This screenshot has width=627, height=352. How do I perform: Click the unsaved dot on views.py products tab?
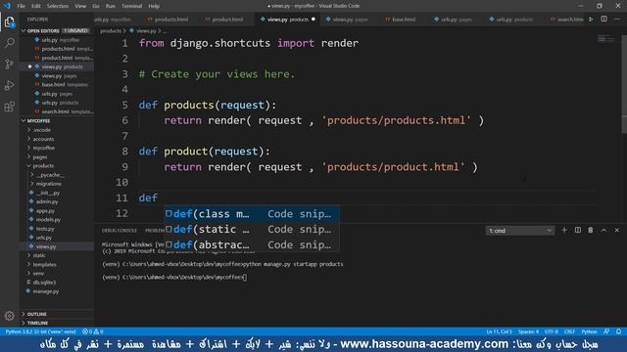pos(313,19)
